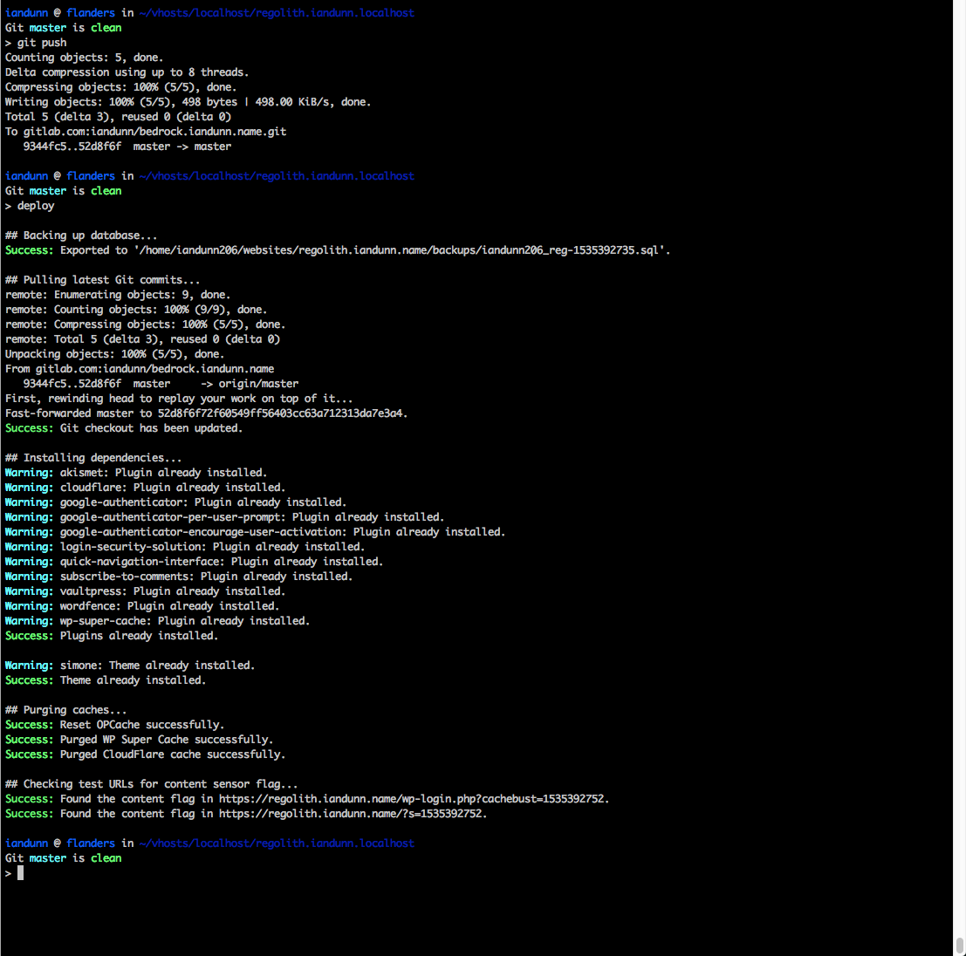Click the 'git push' command text
This screenshot has height=956, width=966.
click(42, 43)
